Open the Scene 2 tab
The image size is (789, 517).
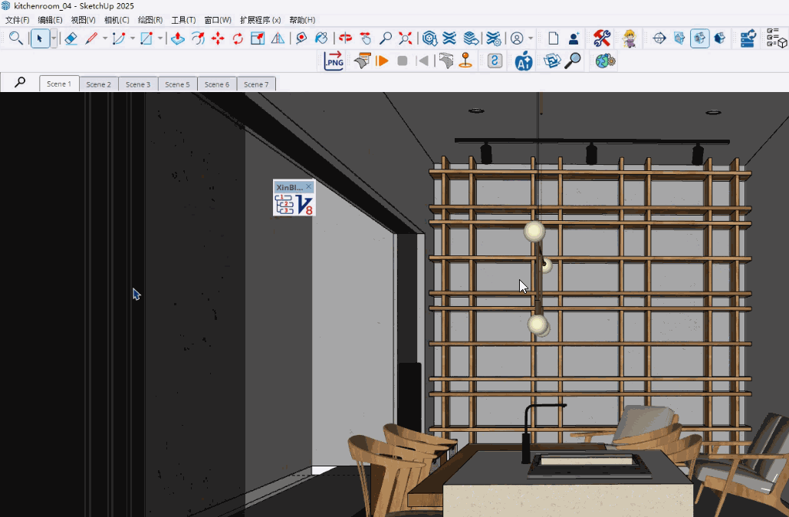coord(98,84)
